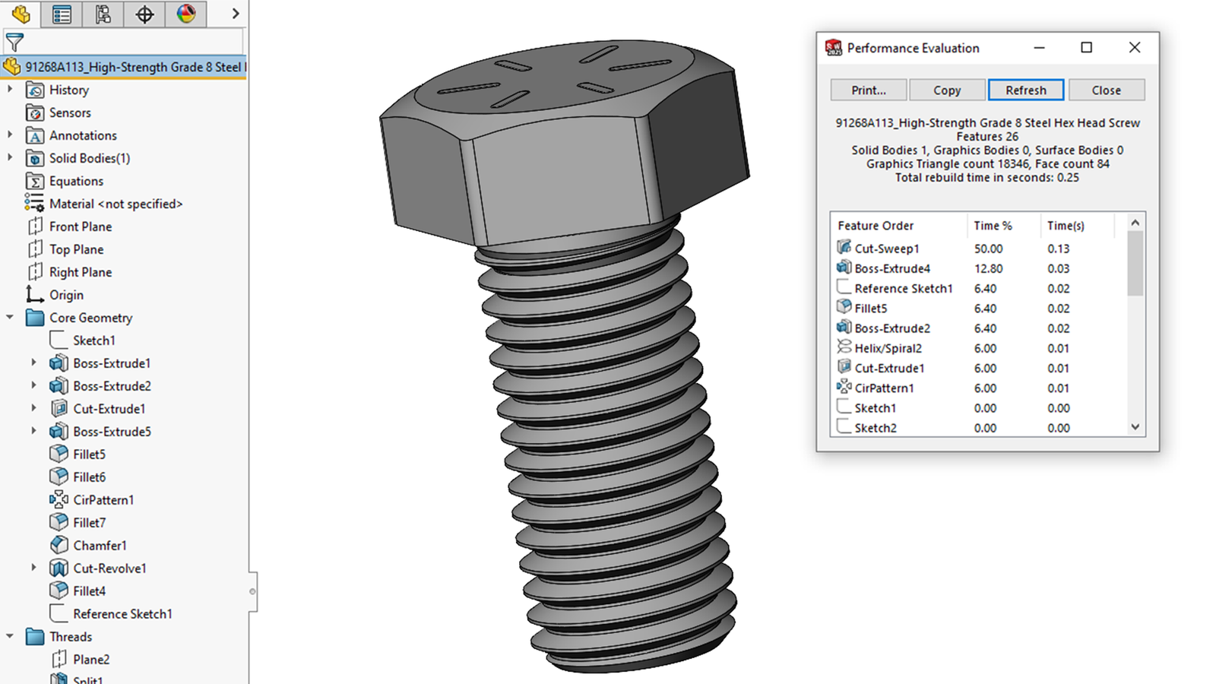
Task: Click the Origin icon in tree
Action: [35, 295]
